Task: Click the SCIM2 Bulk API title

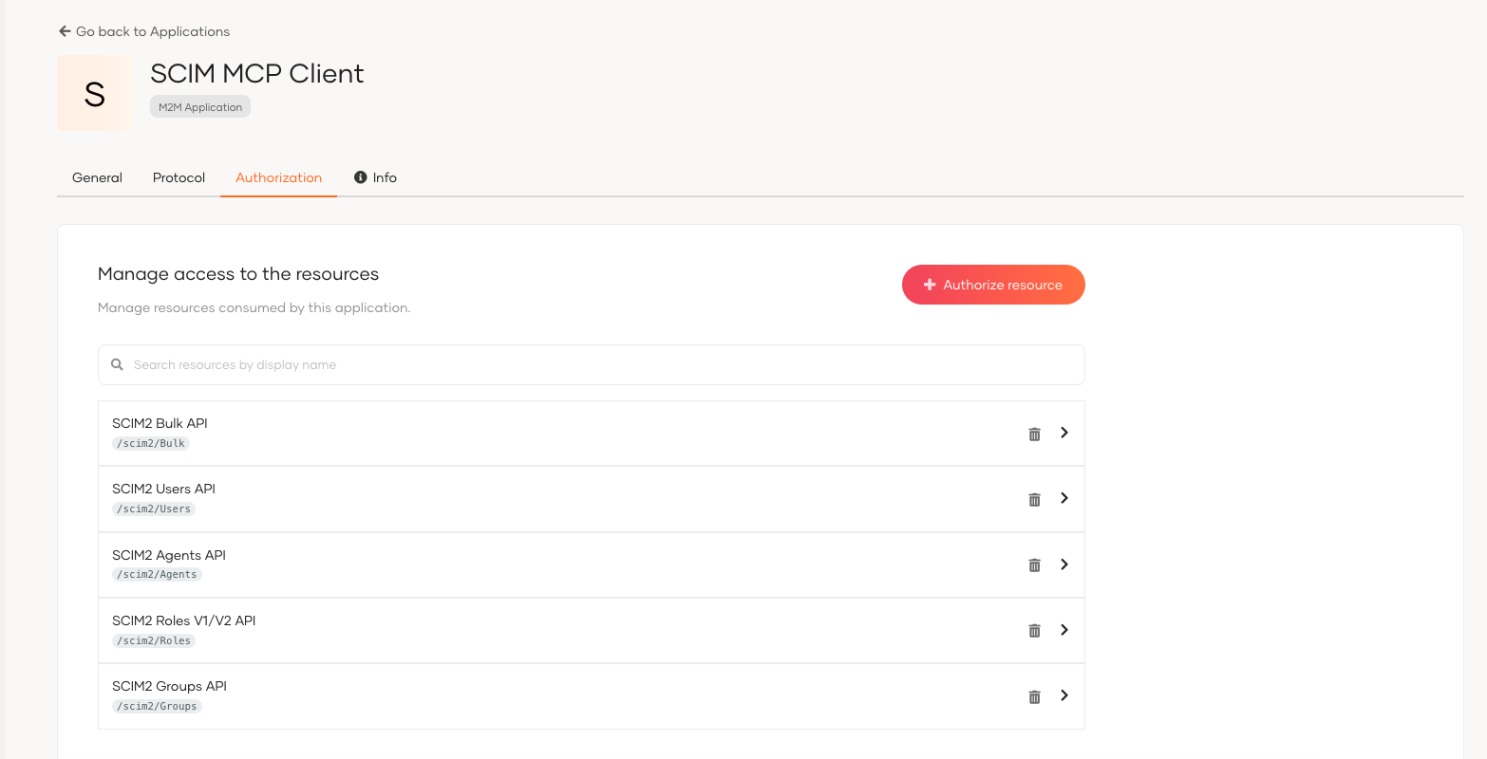Action: pyautogui.click(x=160, y=423)
